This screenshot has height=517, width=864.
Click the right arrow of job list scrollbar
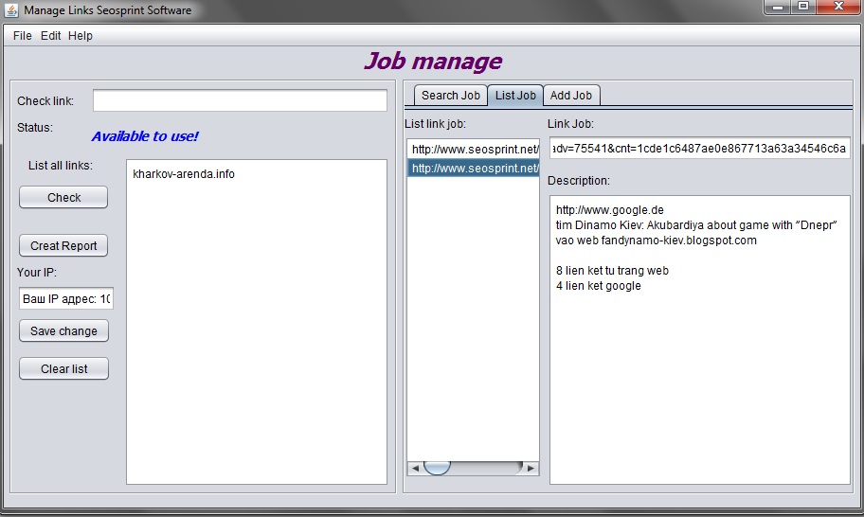pyautogui.click(x=531, y=468)
